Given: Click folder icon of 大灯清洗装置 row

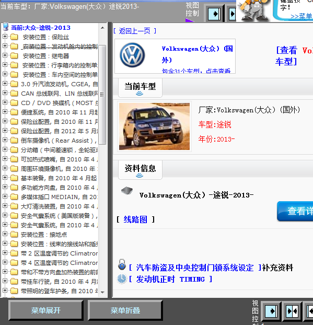Looking at the screenshot, I should 14,206.
